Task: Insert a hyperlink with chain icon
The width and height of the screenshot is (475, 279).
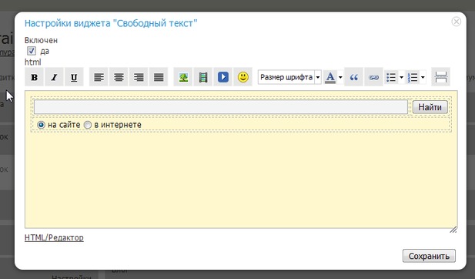Action: click(373, 77)
